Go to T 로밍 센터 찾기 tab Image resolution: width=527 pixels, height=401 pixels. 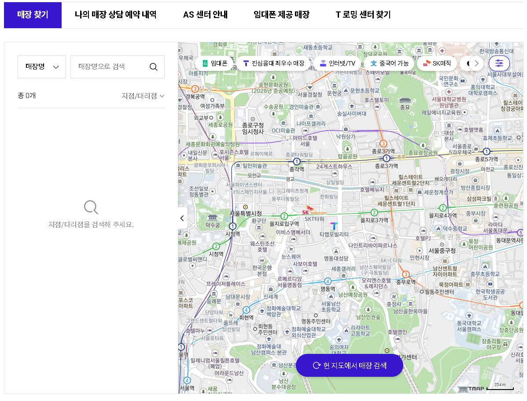[x=363, y=15]
